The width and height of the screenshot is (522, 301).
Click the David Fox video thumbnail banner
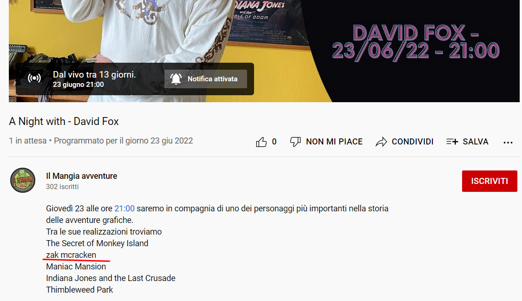coord(264,51)
